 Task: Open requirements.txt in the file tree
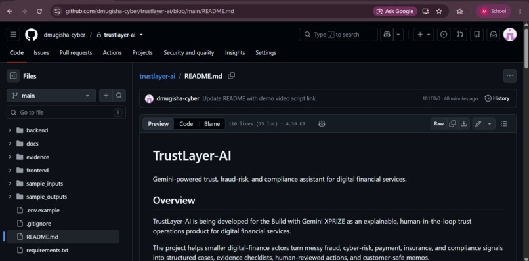[47, 251]
